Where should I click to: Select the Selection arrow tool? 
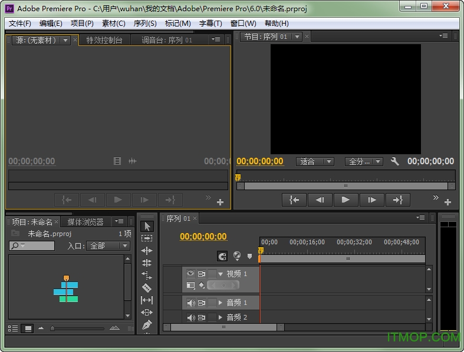coord(147,226)
